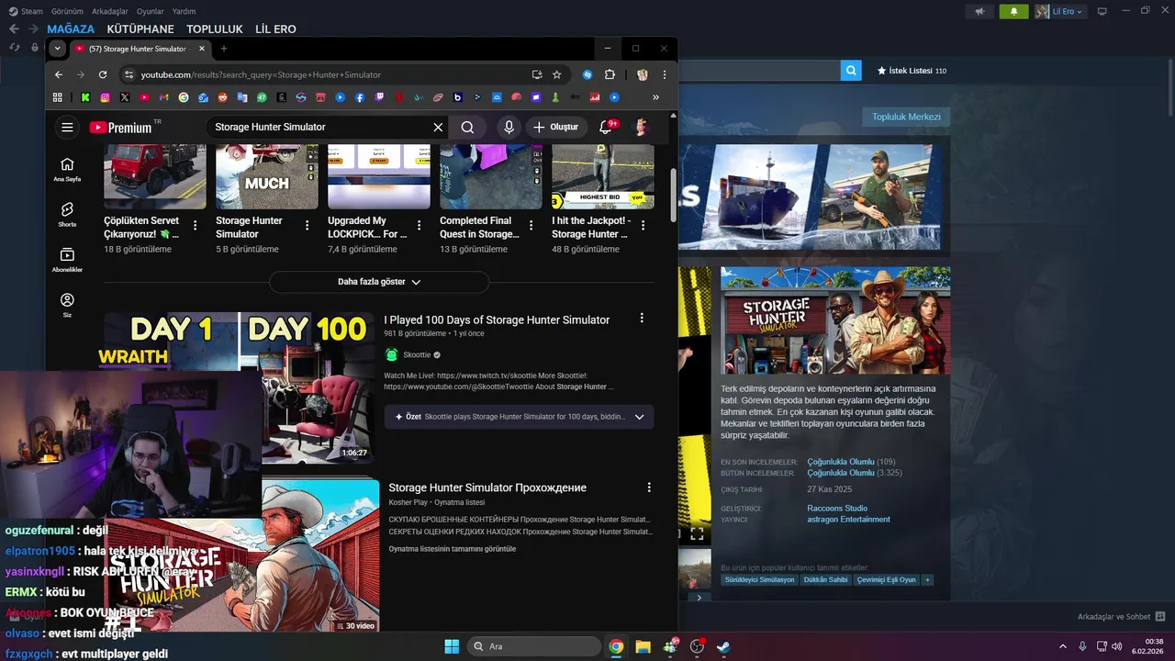Toggle fullscreen on Steam trailer video
This screenshot has width=1175, height=661.
pos(697,532)
